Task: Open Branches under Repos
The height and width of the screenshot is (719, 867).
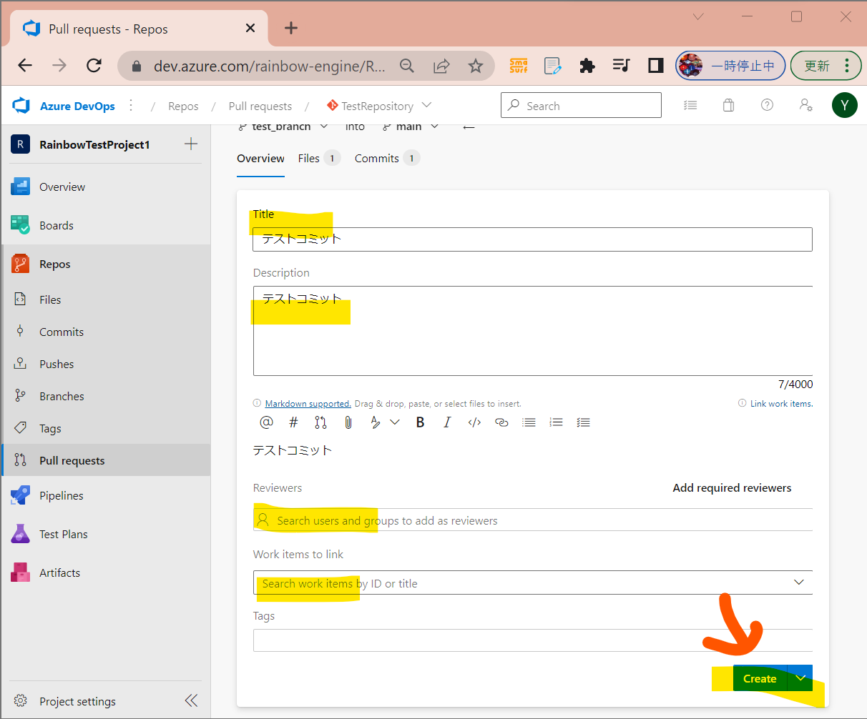Action: (x=106, y=396)
